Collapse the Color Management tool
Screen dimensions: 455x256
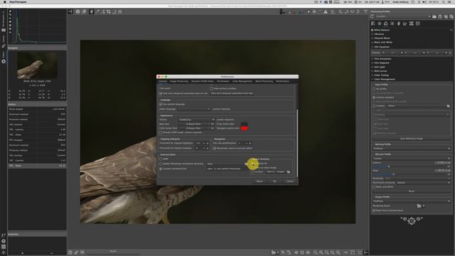(384, 79)
